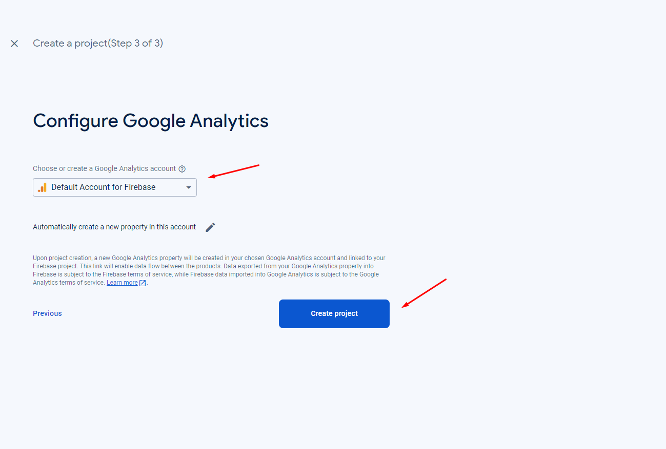Click the Create project button
Image resolution: width=666 pixels, height=449 pixels.
pyautogui.click(x=334, y=314)
